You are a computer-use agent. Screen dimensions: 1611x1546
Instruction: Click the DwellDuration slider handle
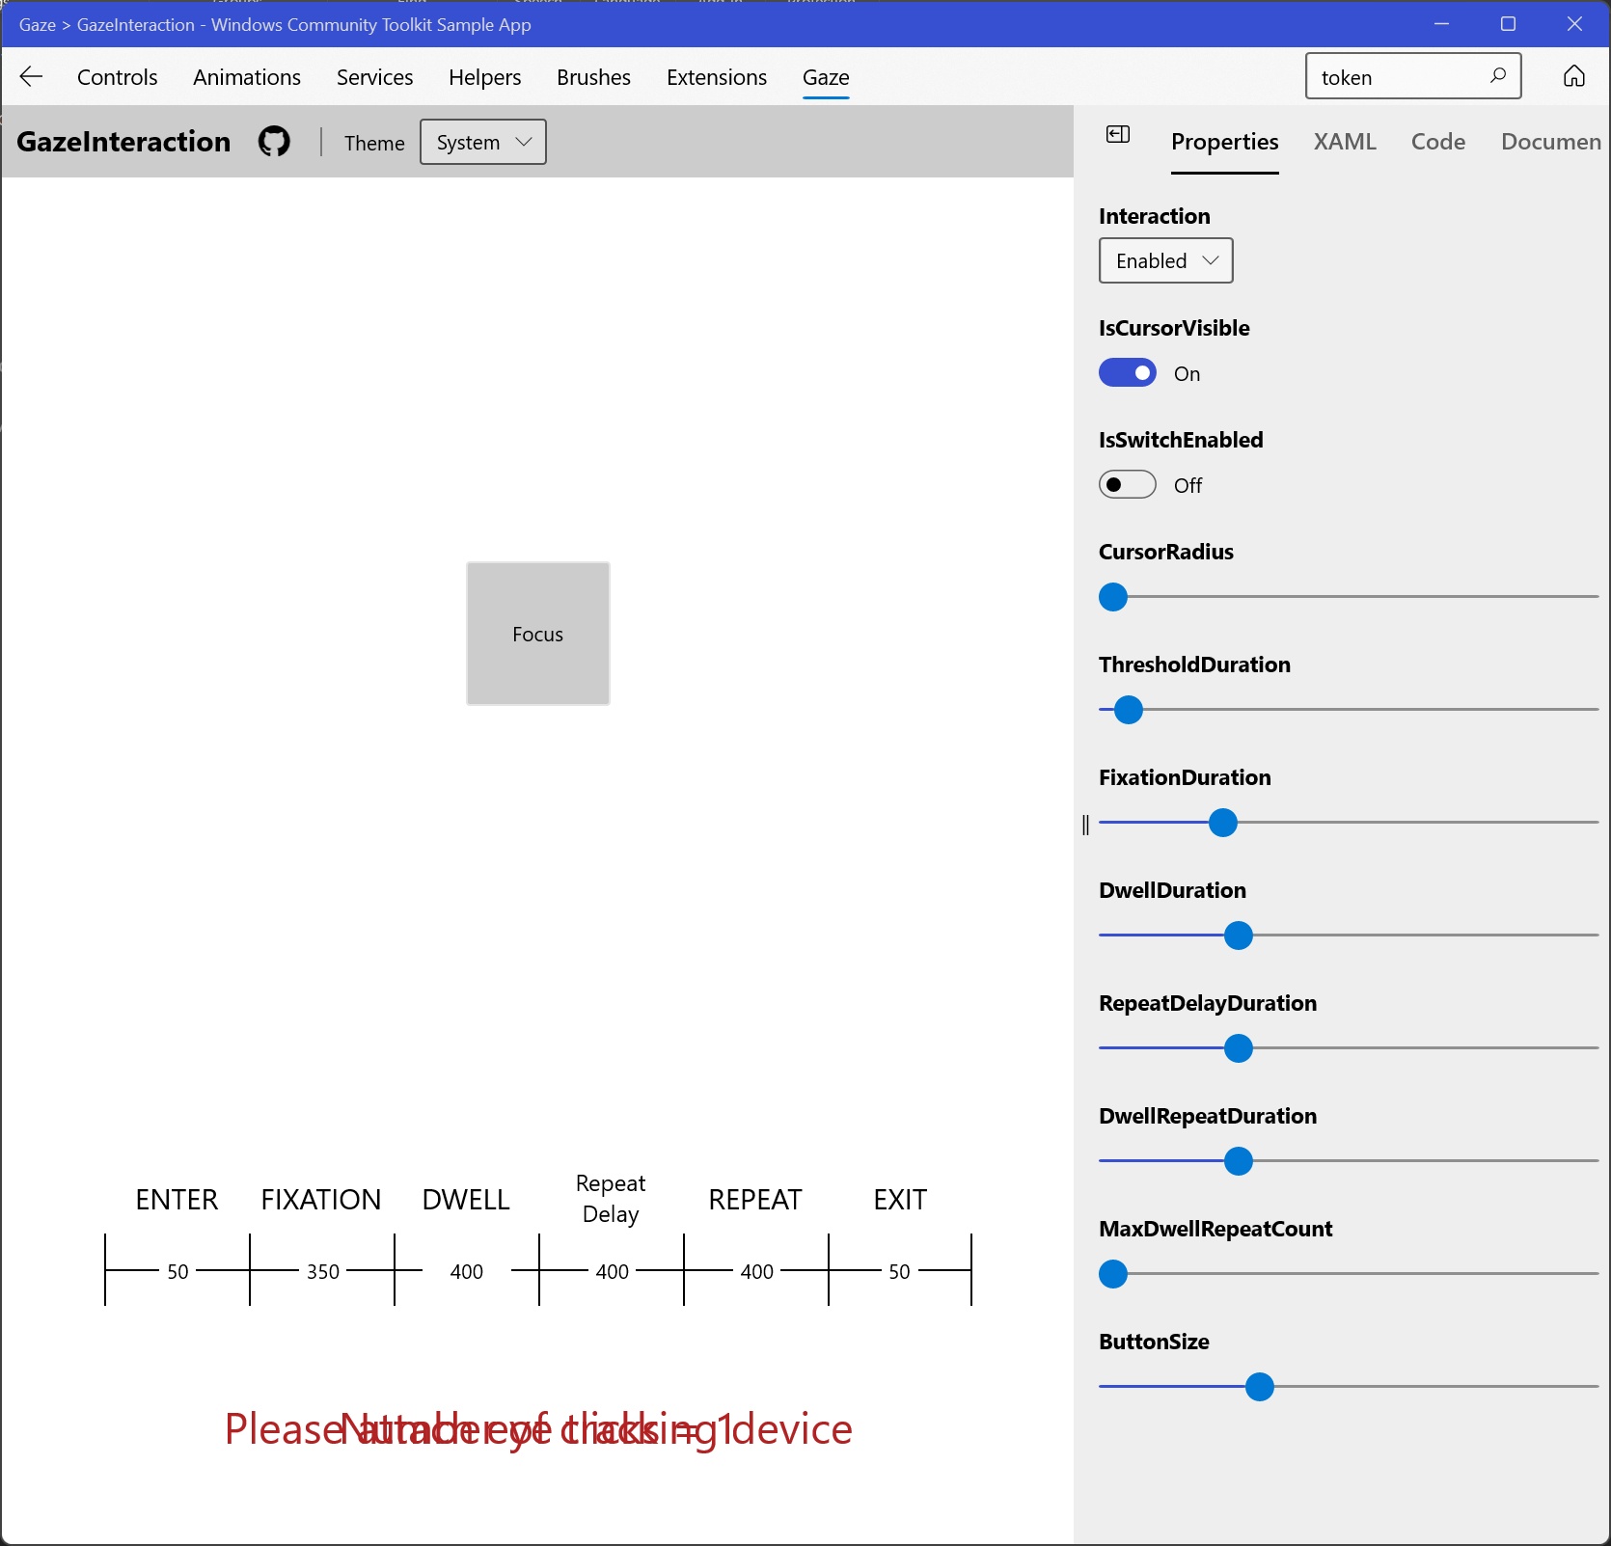pos(1239,936)
